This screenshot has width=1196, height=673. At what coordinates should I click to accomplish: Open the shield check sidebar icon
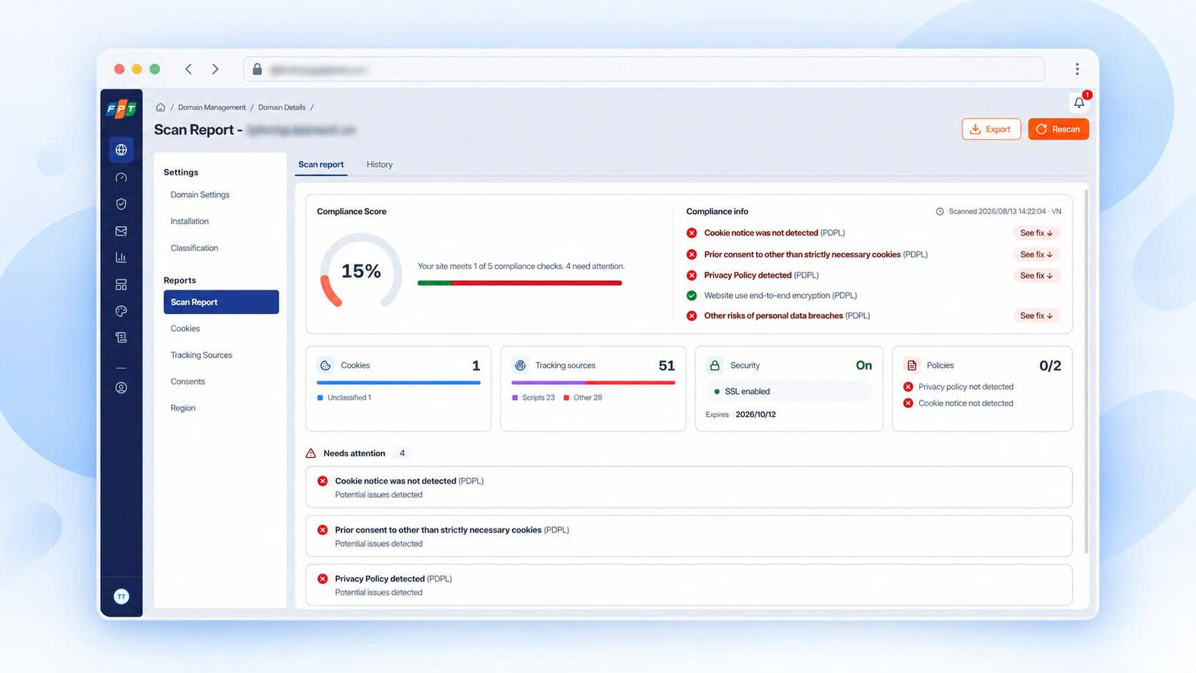121,204
